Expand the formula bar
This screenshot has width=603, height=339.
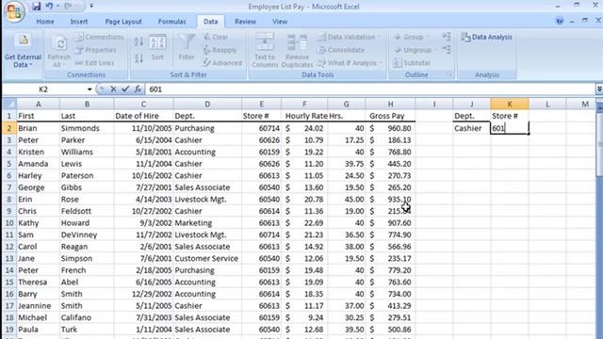599,89
